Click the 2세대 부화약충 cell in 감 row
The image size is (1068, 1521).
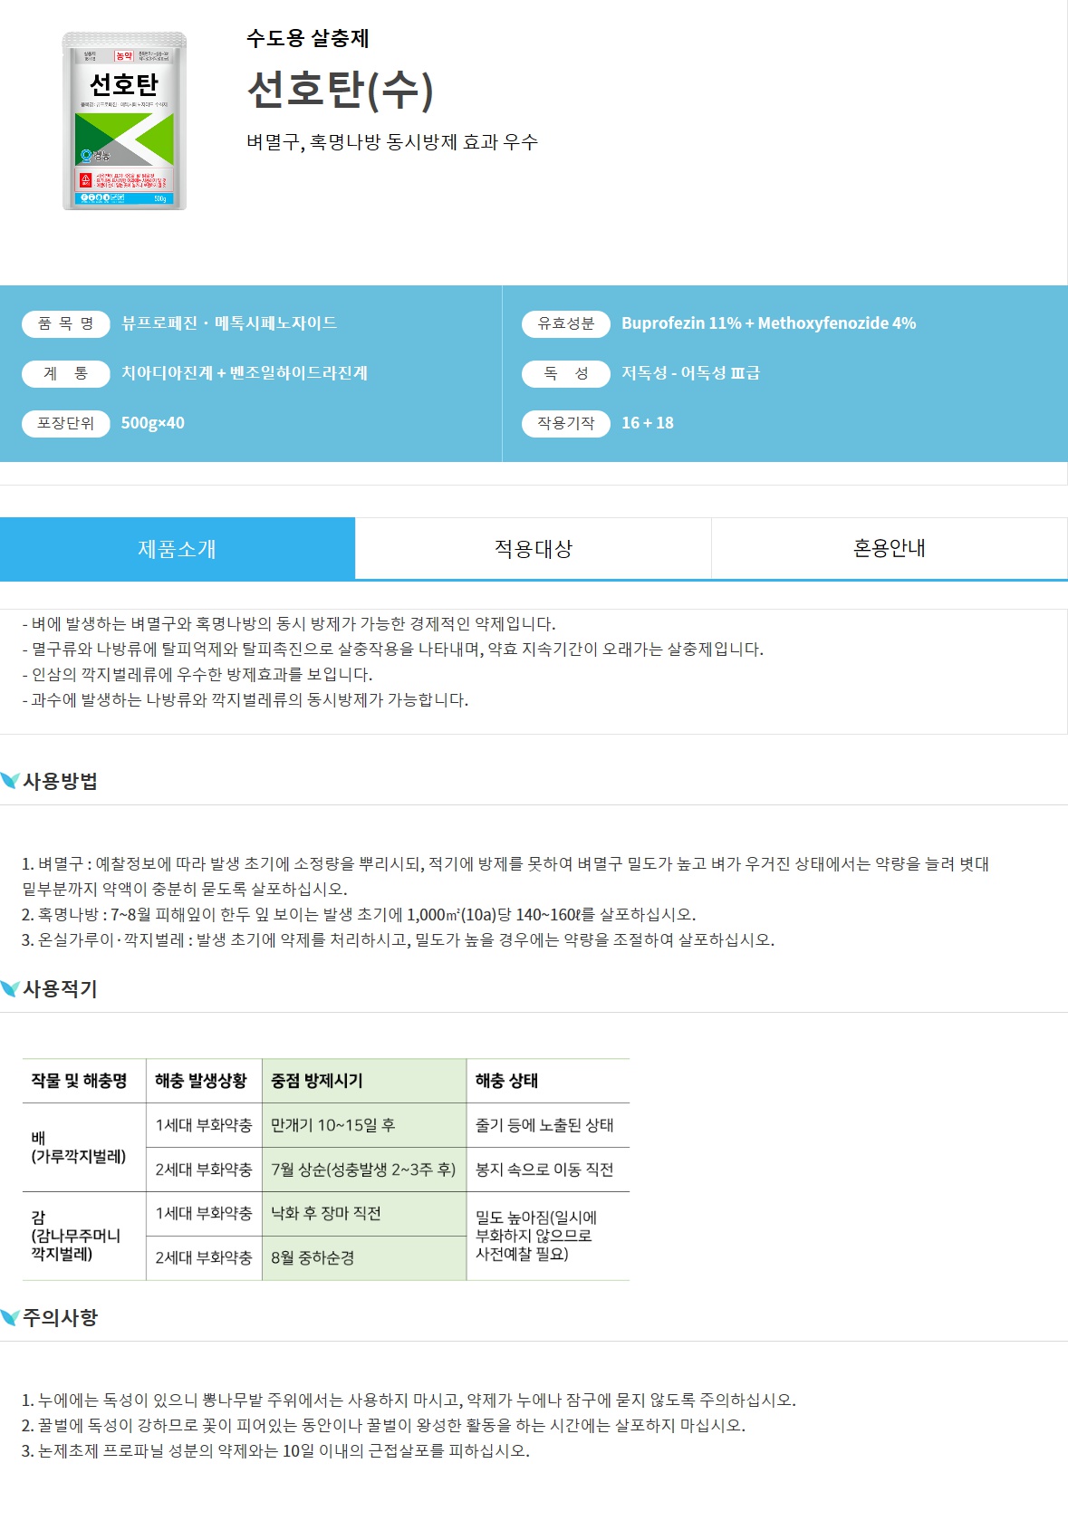[x=204, y=1257]
